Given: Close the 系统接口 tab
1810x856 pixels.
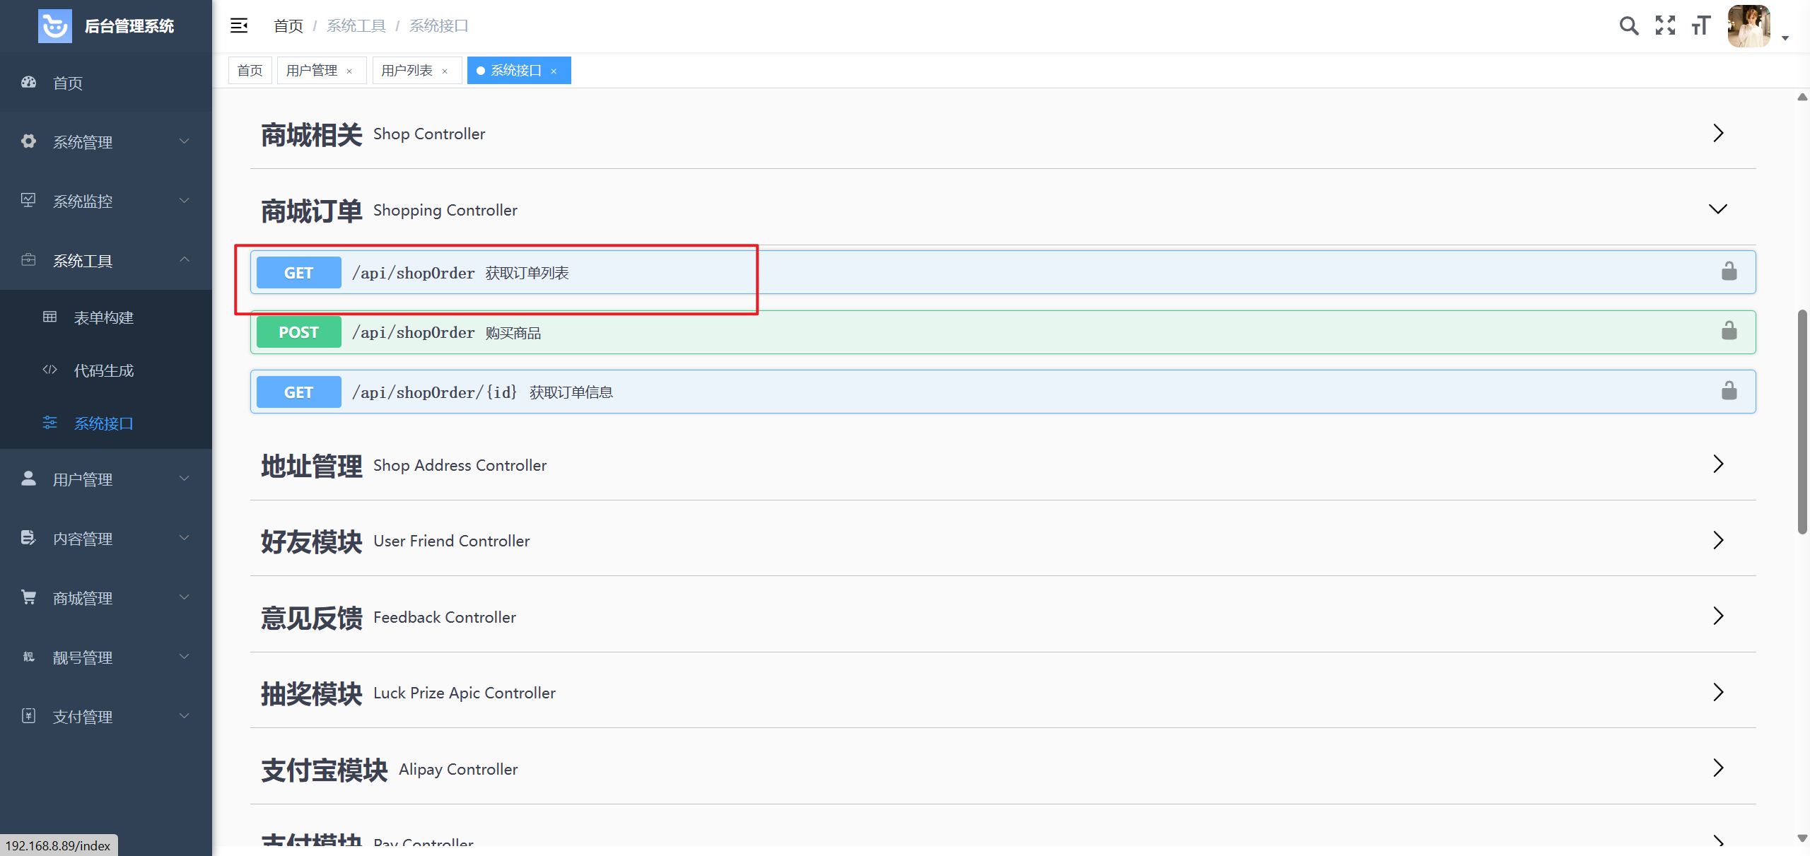Looking at the screenshot, I should point(554,71).
